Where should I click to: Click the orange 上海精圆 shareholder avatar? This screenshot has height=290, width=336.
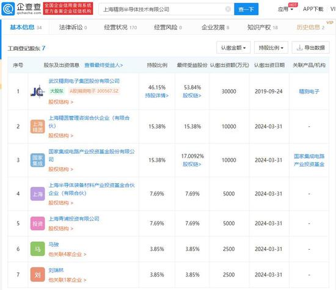tap(38, 126)
